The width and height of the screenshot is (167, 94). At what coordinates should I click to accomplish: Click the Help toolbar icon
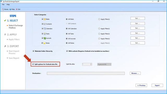coord(10,9)
